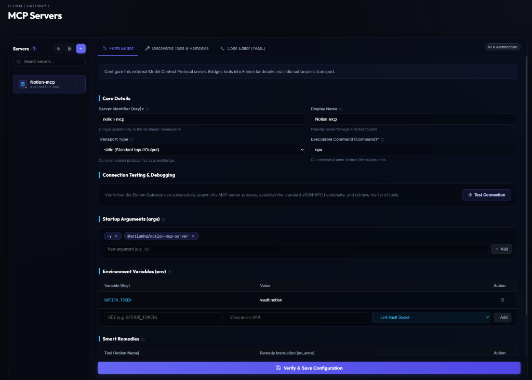Switch to Discovered Tools & Remedies tab

click(177, 48)
